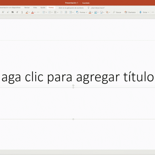Apply bulleted list
155x155 pixels.
44,12
